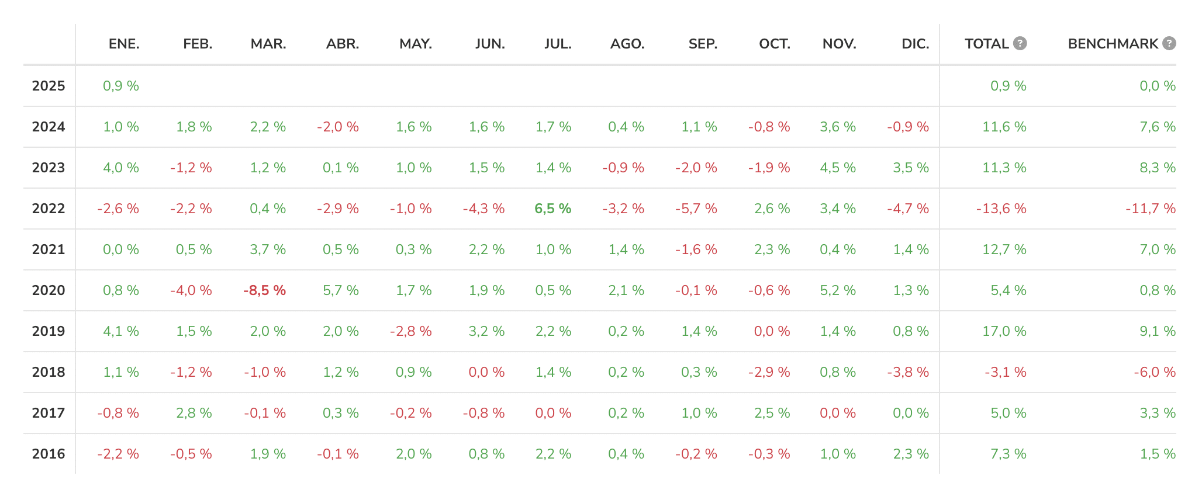Click the help icon beside BENCHMARK
Screen dimensions: 1195x479
pos(1169,43)
